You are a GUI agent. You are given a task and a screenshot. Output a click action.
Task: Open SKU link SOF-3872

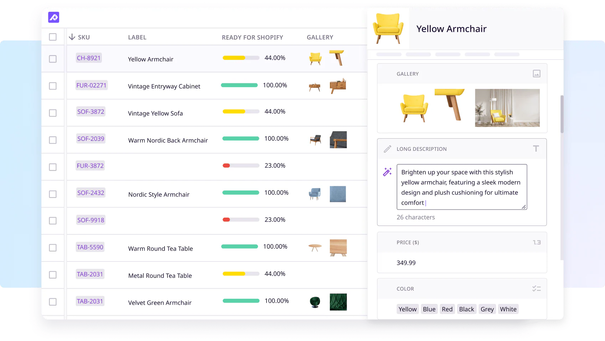91,112
